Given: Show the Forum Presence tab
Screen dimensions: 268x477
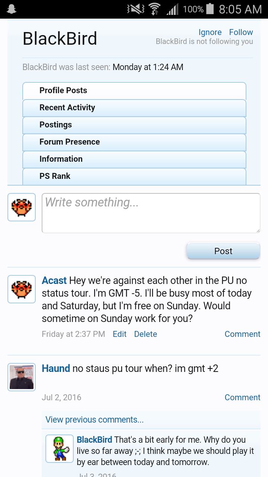Looking at the screenshot, I should coord(70,142).
